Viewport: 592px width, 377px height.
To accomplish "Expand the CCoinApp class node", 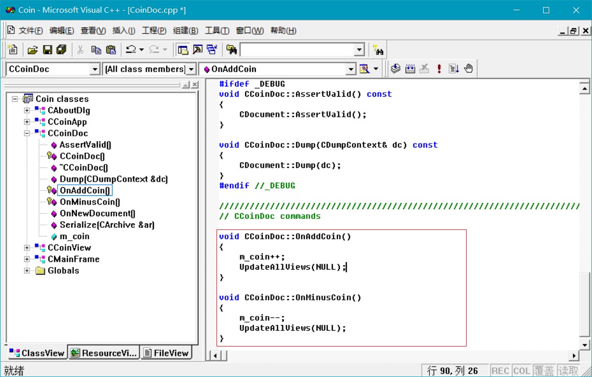I will [x=27, y=122].
